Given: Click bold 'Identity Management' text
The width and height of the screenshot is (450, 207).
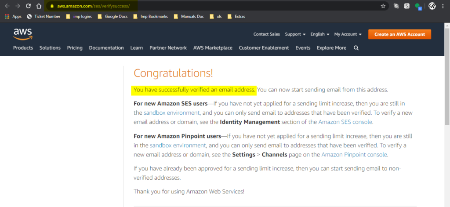Looking at the screenshot, I should (x=250, y=122).
